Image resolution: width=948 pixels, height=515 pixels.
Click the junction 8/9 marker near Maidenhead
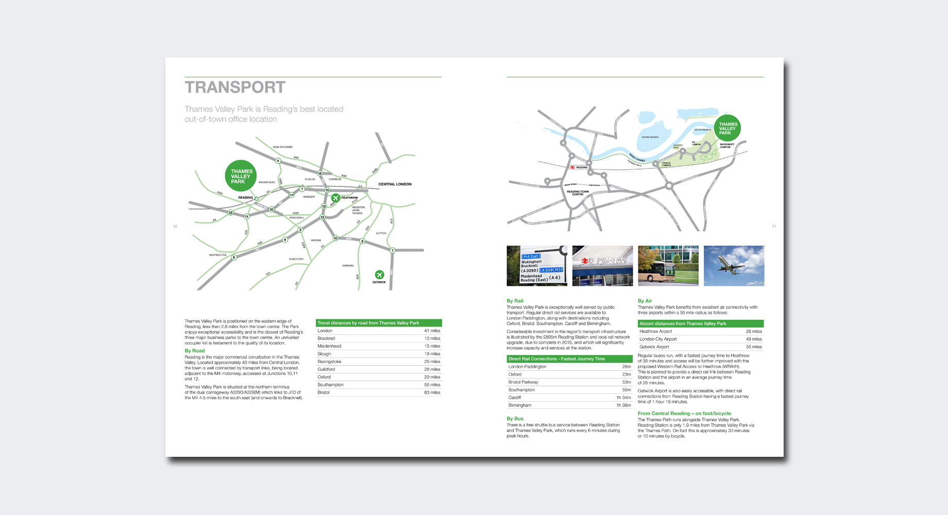(291, 195)
